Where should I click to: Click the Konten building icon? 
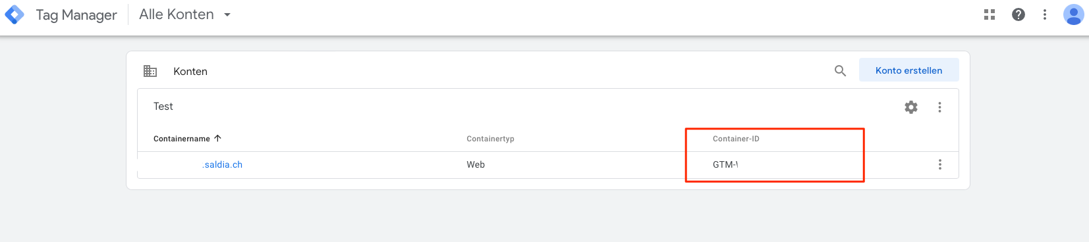[x=150, y=71]
